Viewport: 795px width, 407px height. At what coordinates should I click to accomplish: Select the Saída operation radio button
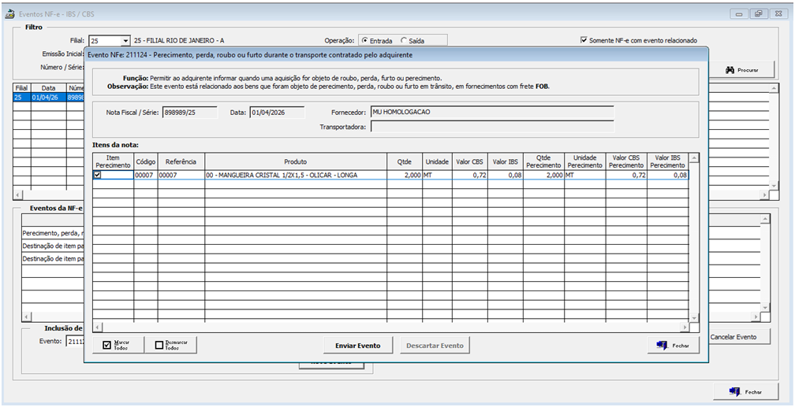[x=405, y=40]
